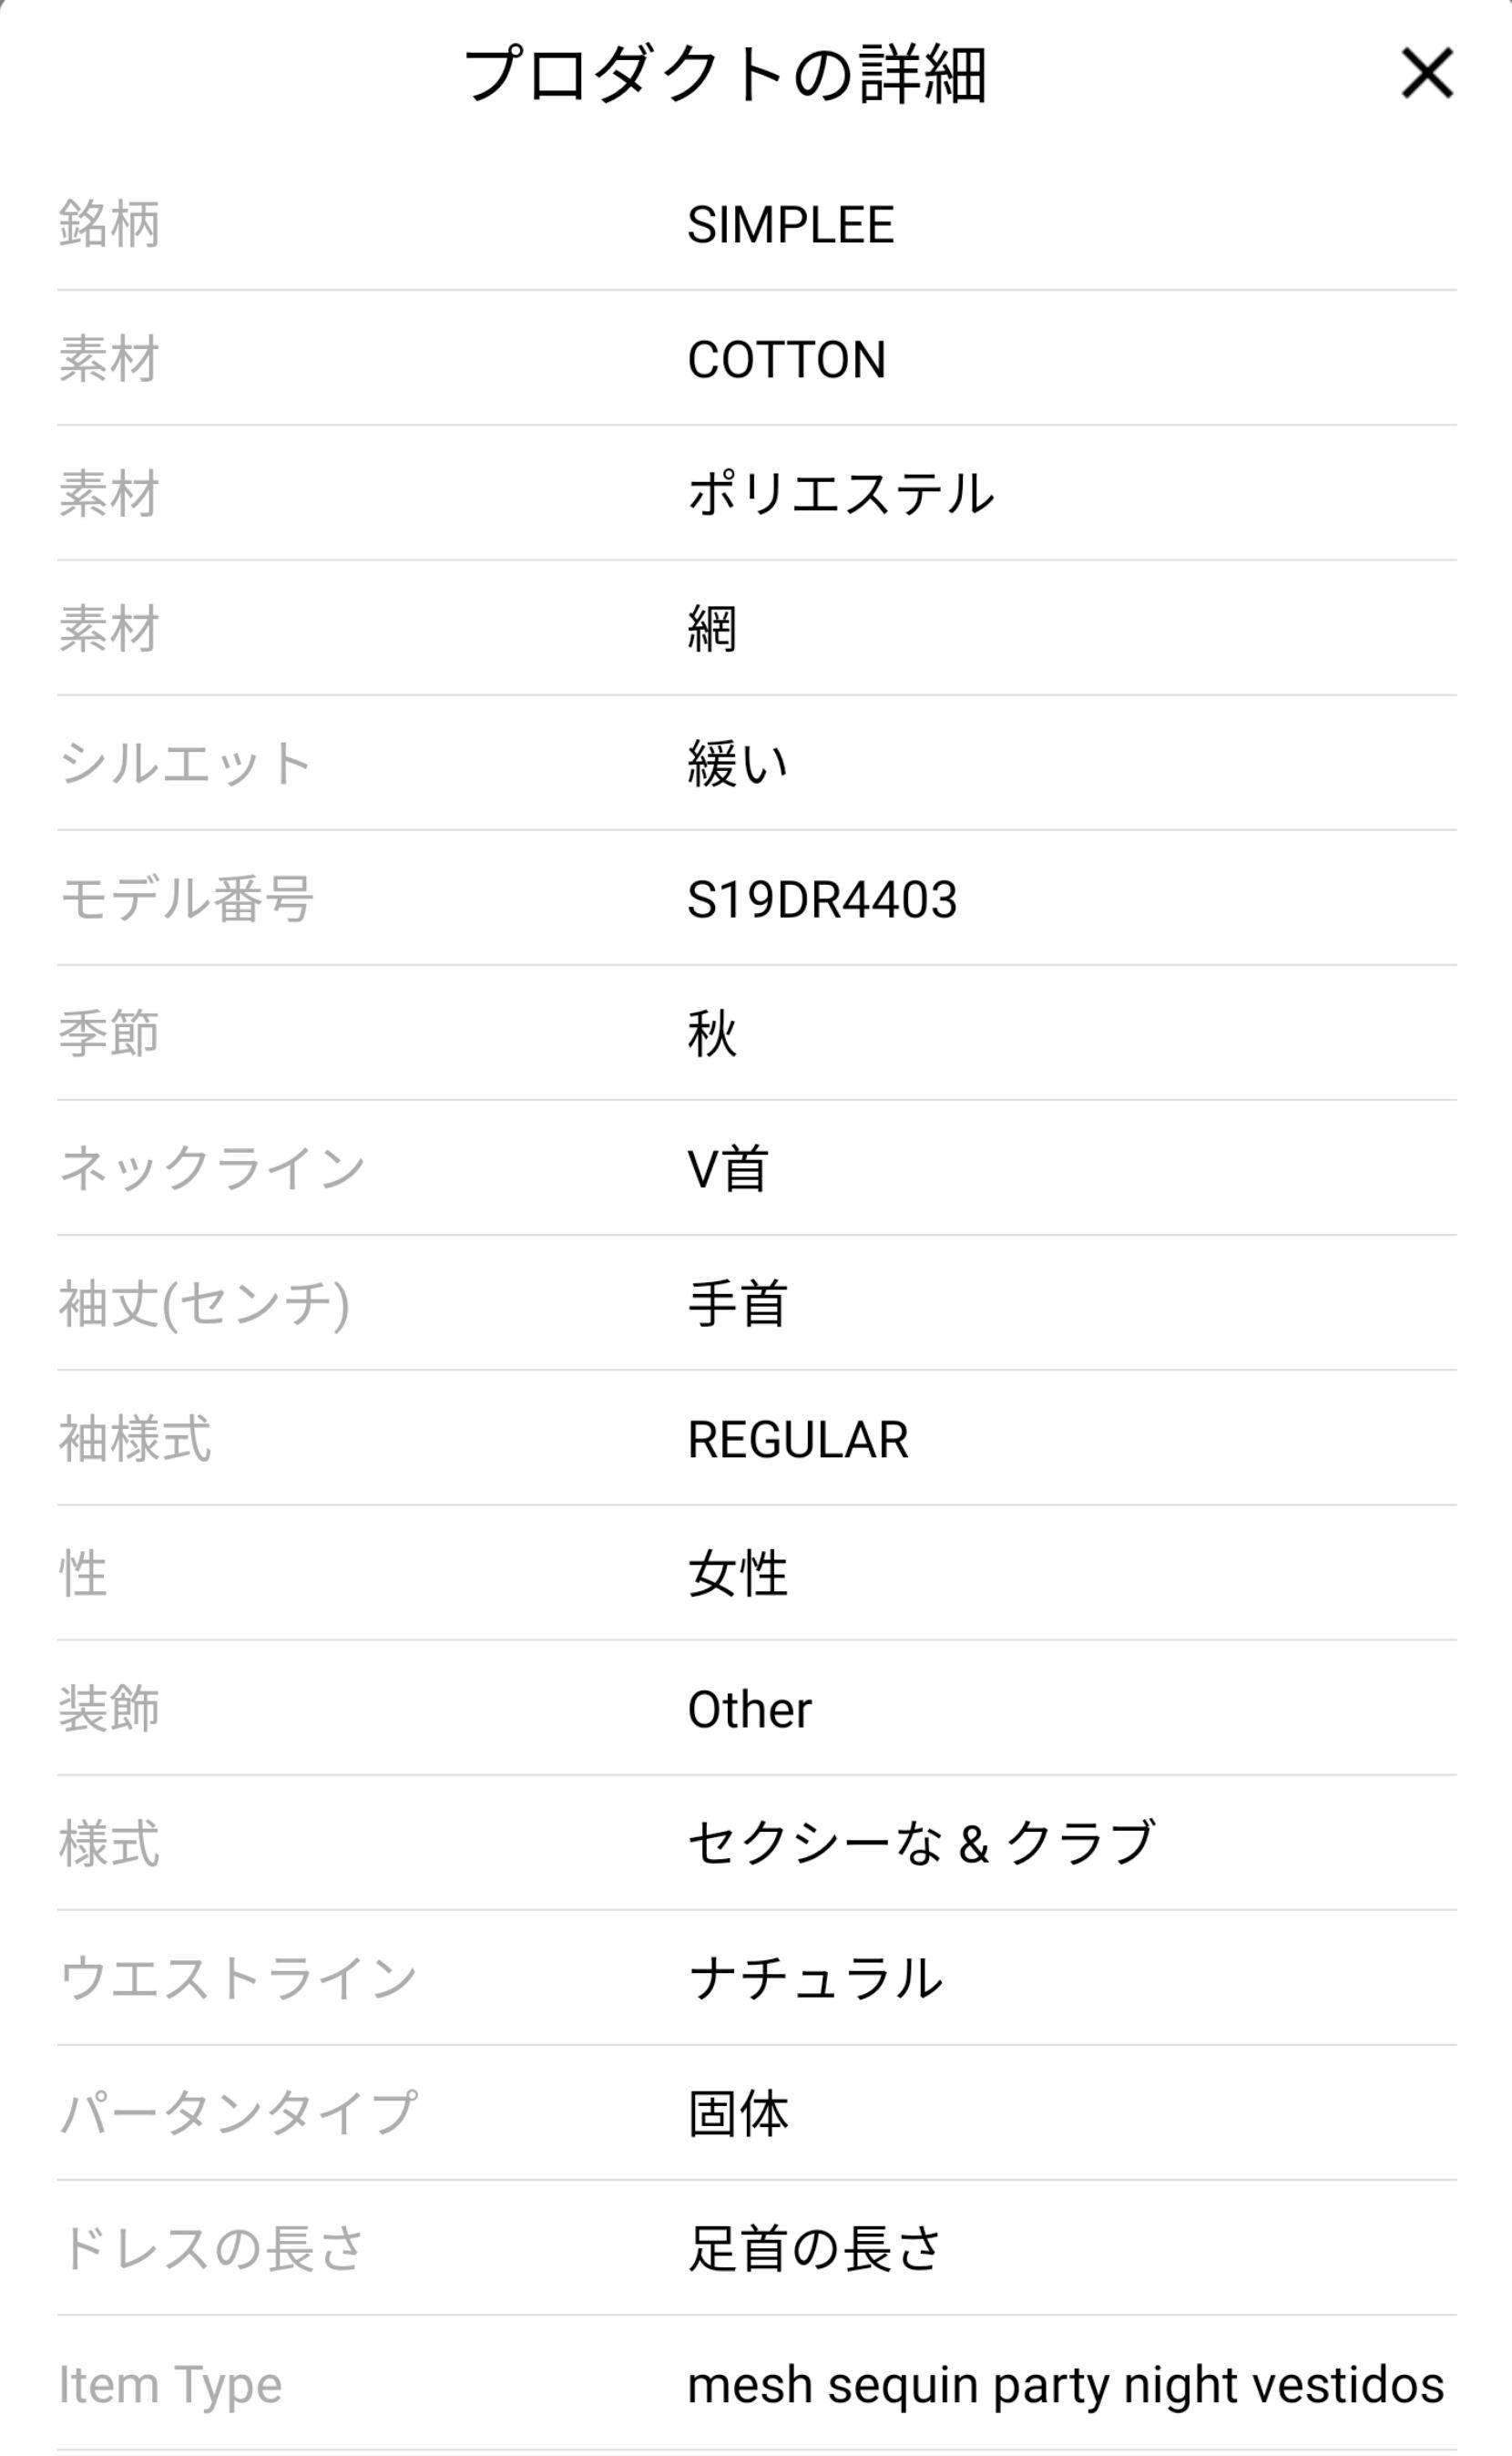Click the プロダクトの詳細 title
Screen dimensions: 1512x2456
pos(725,75)
